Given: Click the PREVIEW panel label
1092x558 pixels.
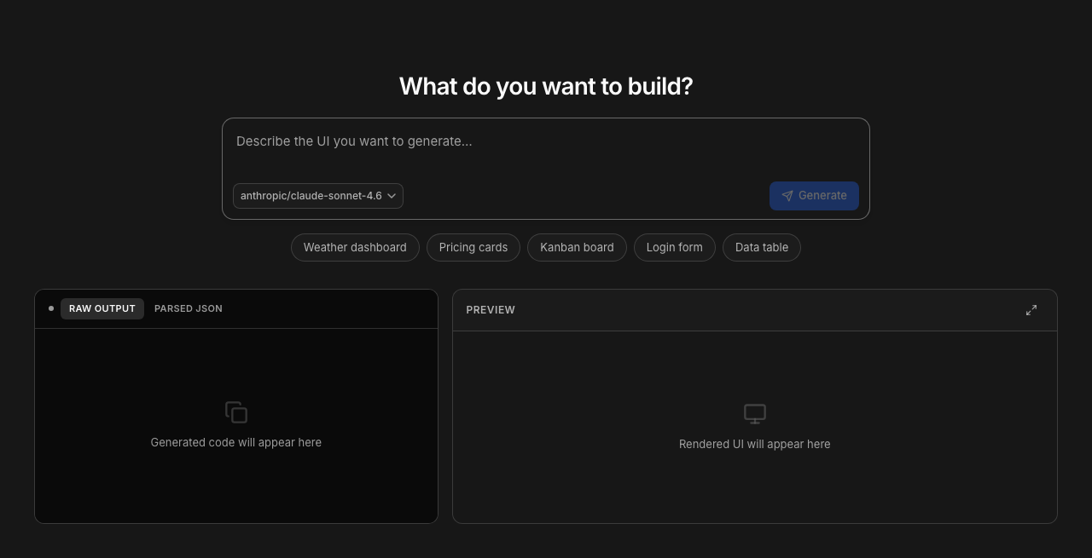Looking at the screenshot, I should [x=491, y=310].
